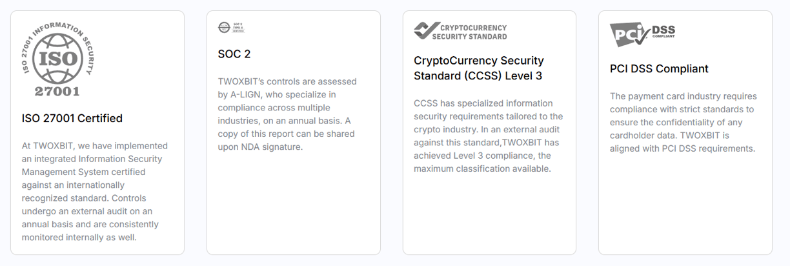Image resolution: width=790 pixels, height=266 pixels.
Task: Click the CryptoCurrency Security Standard logo checkmark
Action: click(x=425, y=31)
